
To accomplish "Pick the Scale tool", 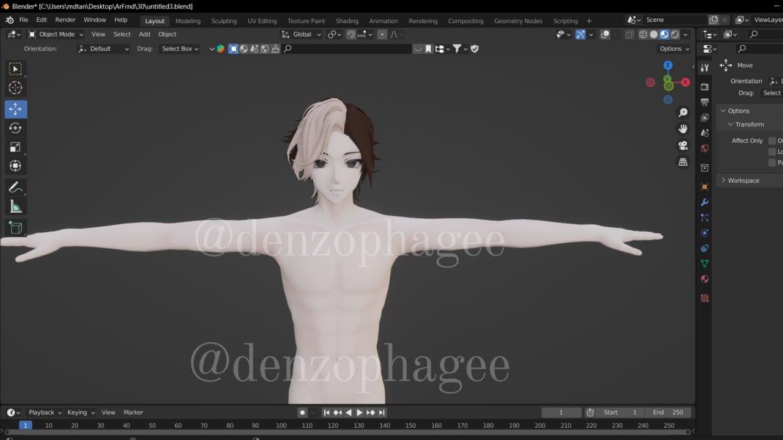I will [x=15, y=147].
